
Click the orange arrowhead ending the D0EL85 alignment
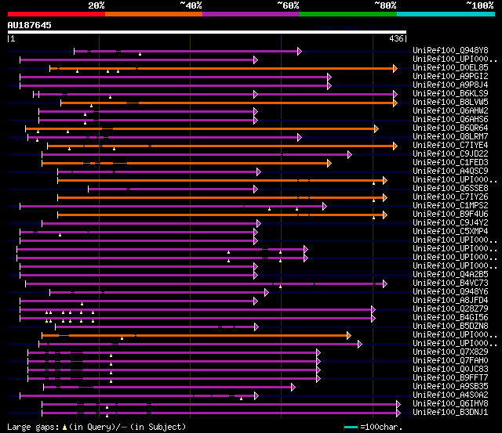click(395, 68)
